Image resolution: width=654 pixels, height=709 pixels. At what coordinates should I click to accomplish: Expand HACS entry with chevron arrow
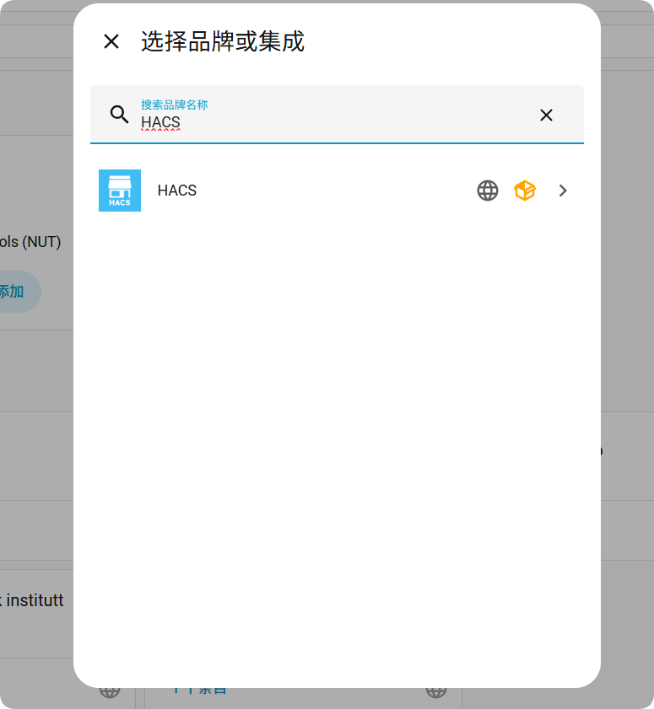[563, 191]
